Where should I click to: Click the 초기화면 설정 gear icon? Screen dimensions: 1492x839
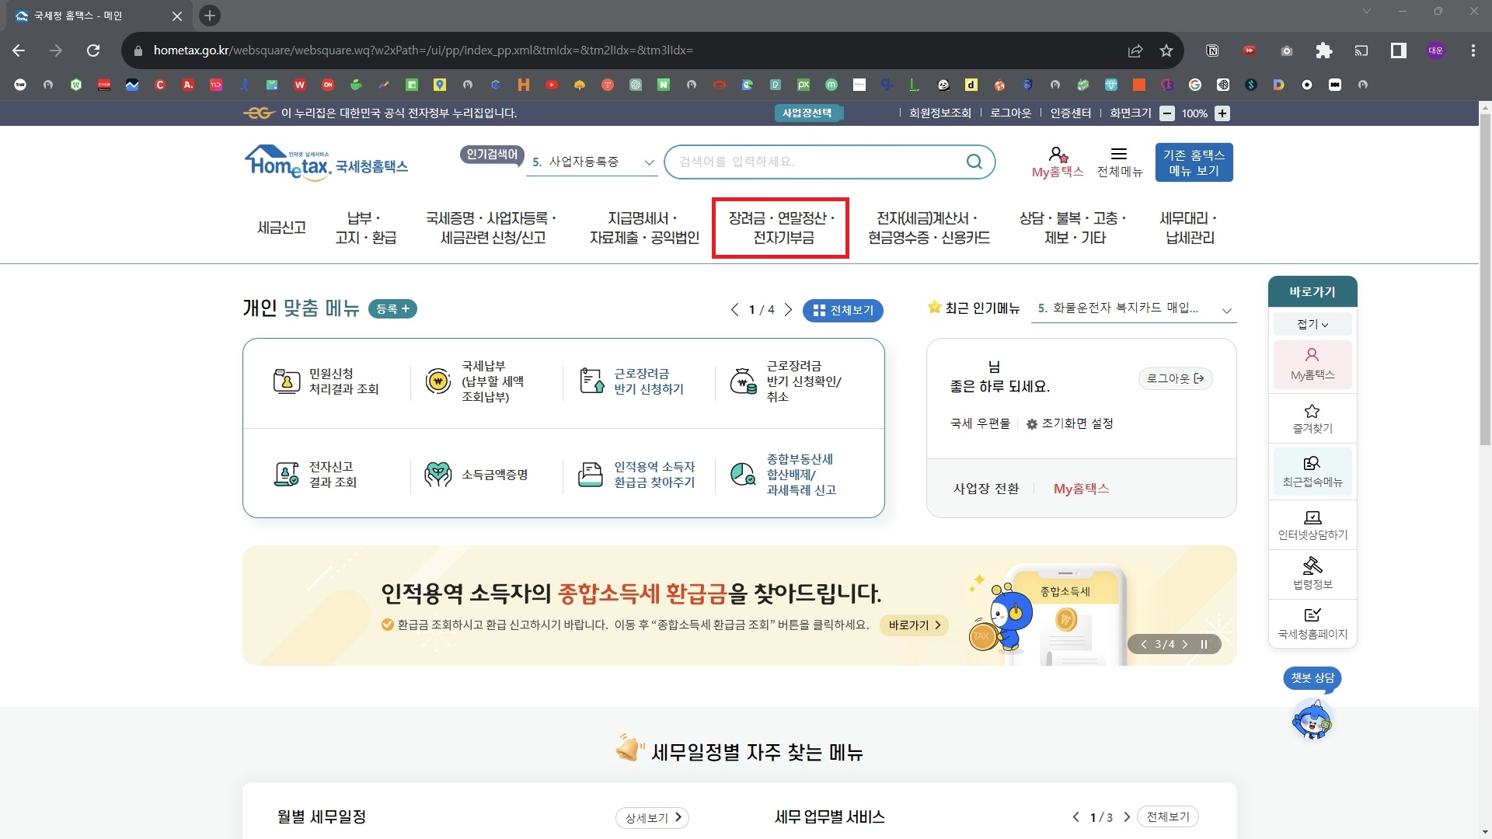tap(1031, 423)
